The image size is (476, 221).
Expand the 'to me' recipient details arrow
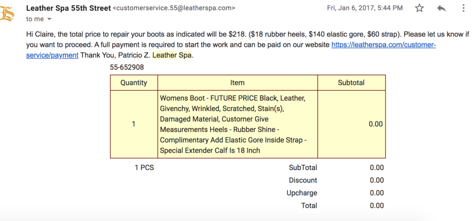(x=49, y=19)
